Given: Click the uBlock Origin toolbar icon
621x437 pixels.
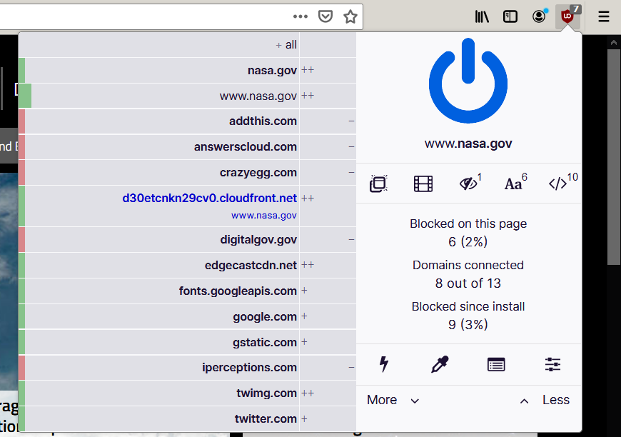Looking at the screenshot, I should coord(567,16).
